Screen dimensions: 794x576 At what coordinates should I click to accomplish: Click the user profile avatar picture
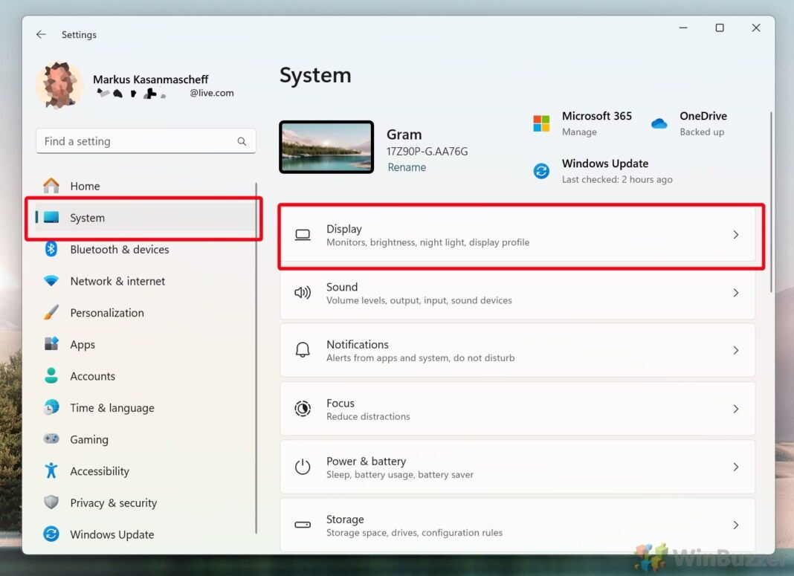(x=59, y=85)
